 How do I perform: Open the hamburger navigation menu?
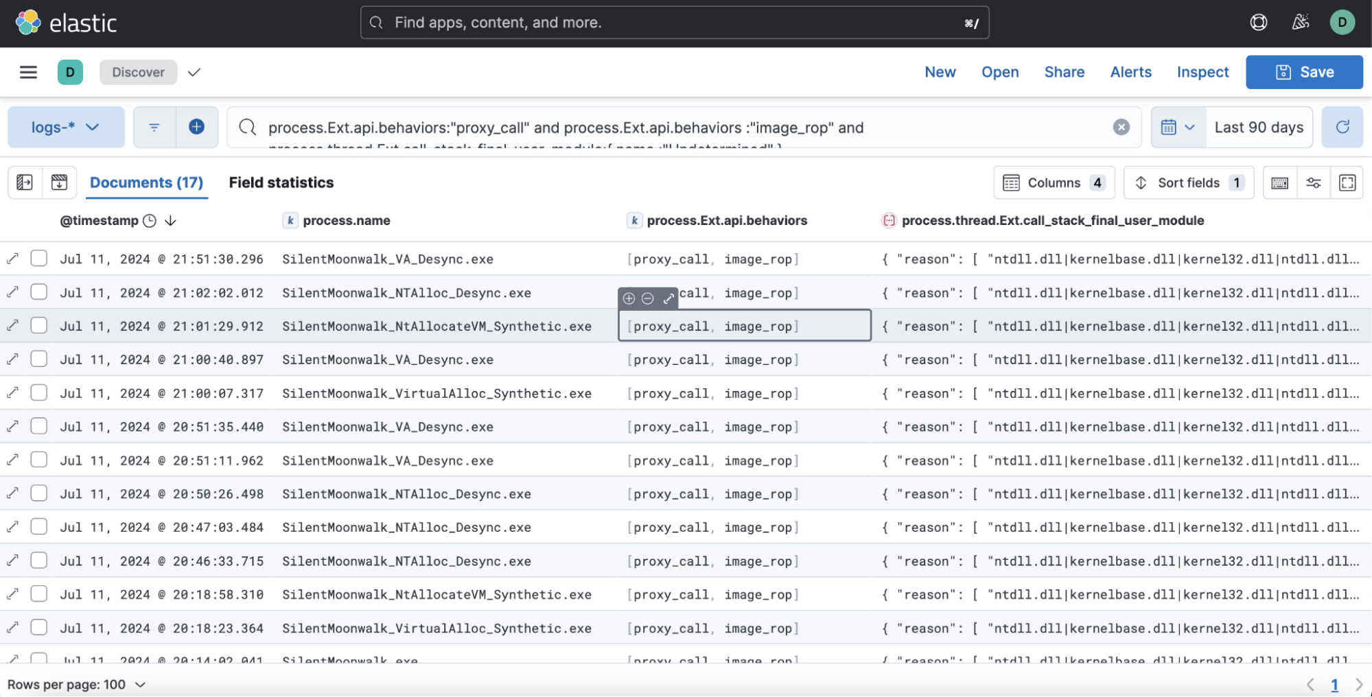(28, 72)
